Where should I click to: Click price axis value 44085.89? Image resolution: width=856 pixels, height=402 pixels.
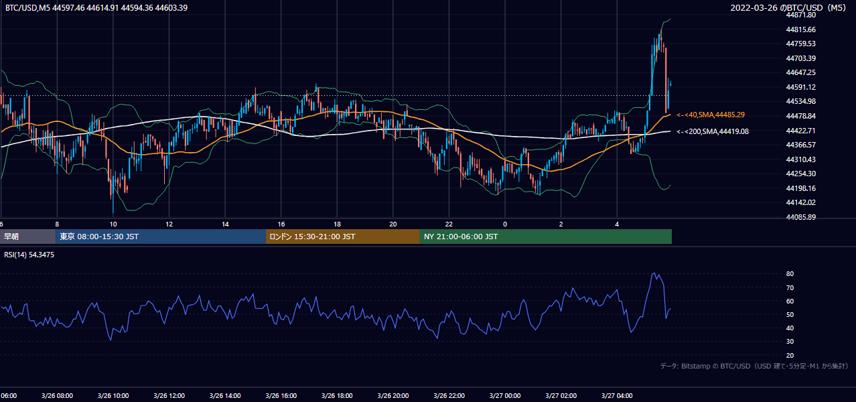click(801, 217)
